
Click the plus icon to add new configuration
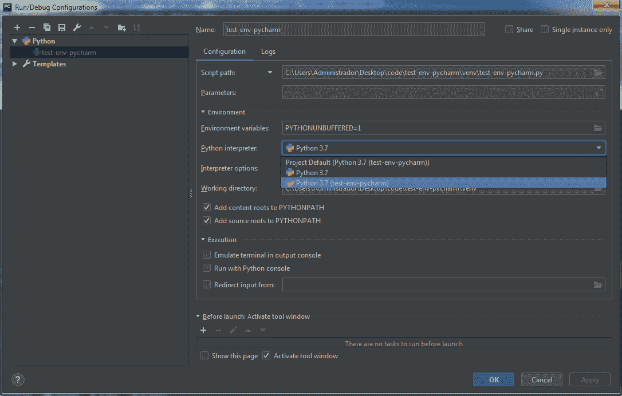17,27
